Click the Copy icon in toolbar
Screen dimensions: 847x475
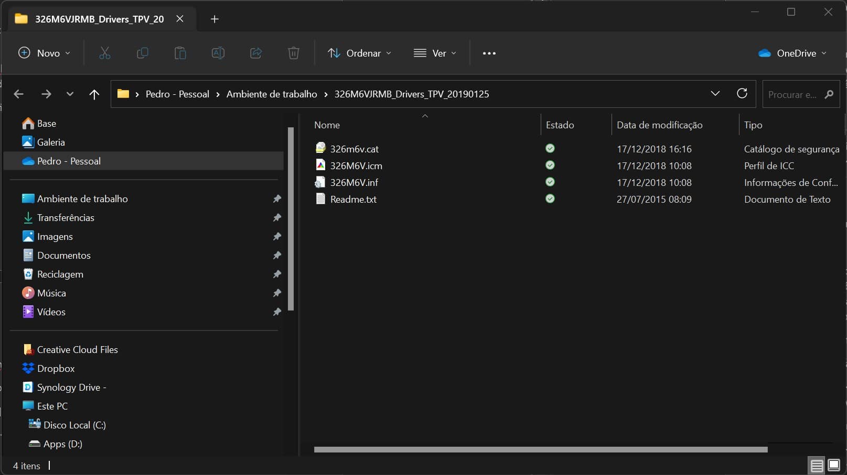(142, 53)
